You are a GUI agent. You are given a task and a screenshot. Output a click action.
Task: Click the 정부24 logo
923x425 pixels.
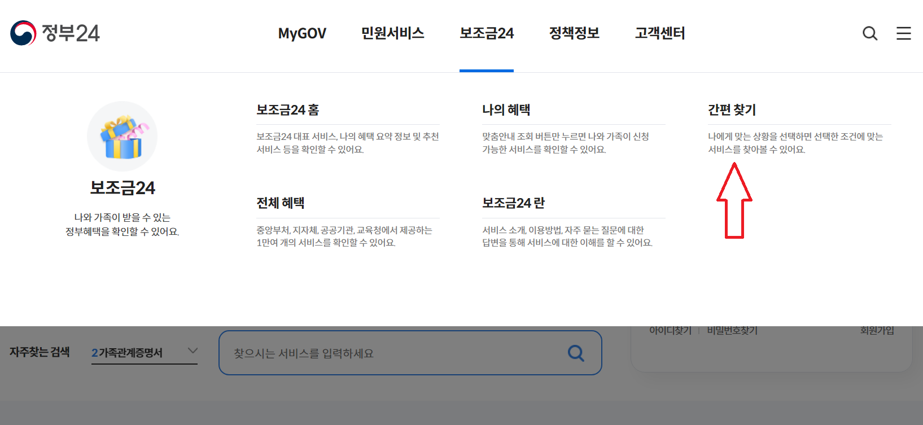[x=55, y=33]
